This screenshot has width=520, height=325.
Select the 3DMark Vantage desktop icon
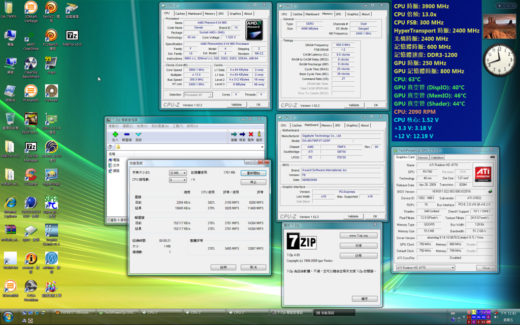[31, 12]
